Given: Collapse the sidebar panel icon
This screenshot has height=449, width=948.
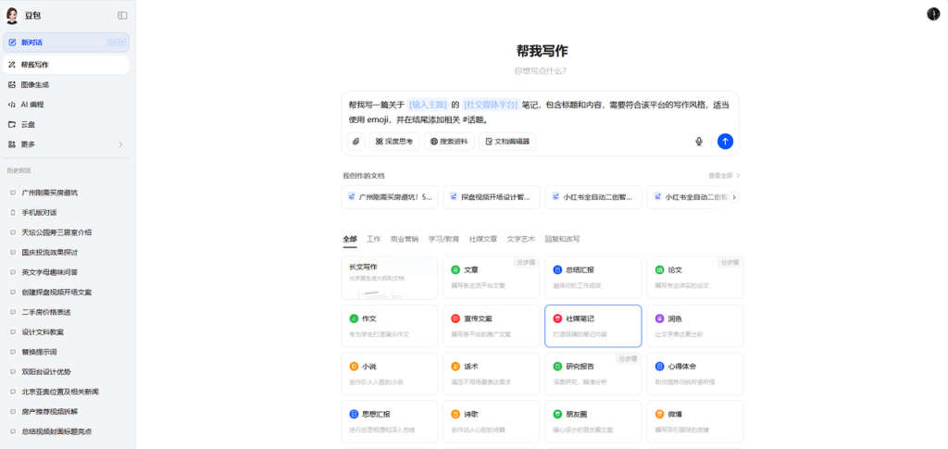Looking at the screenshot, I should pos(122,15).
